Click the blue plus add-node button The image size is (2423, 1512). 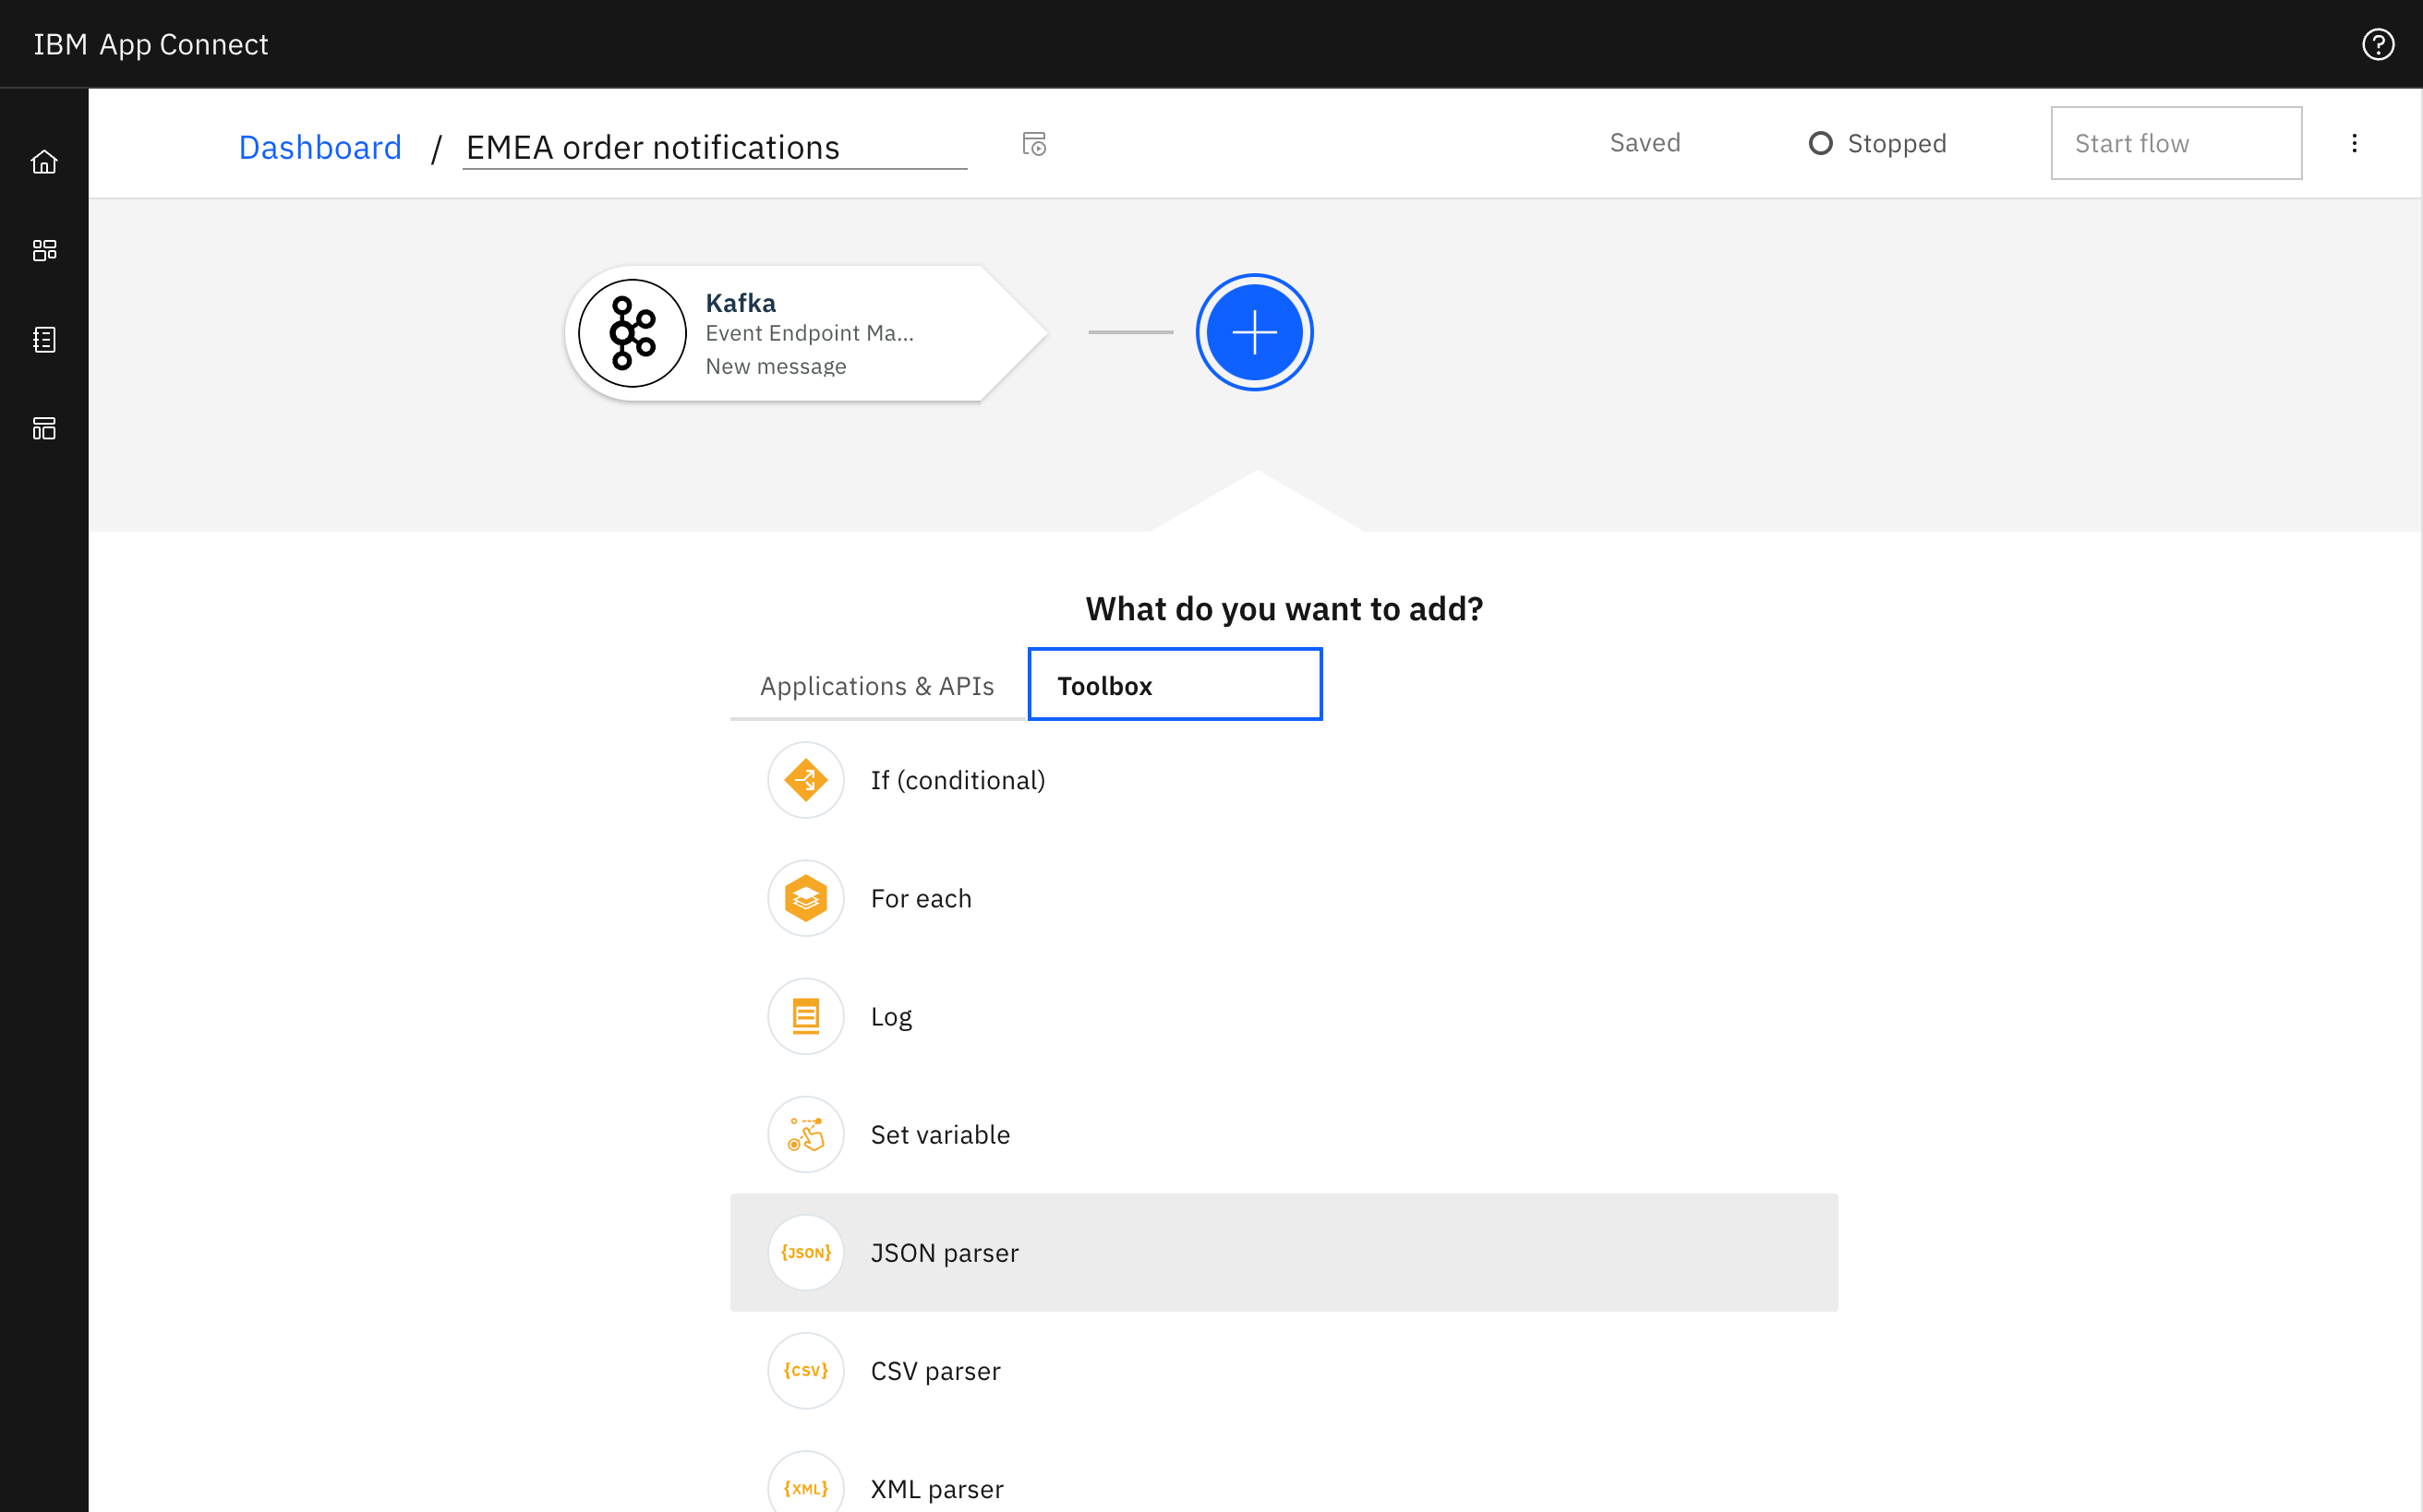tap(1254, 332)
